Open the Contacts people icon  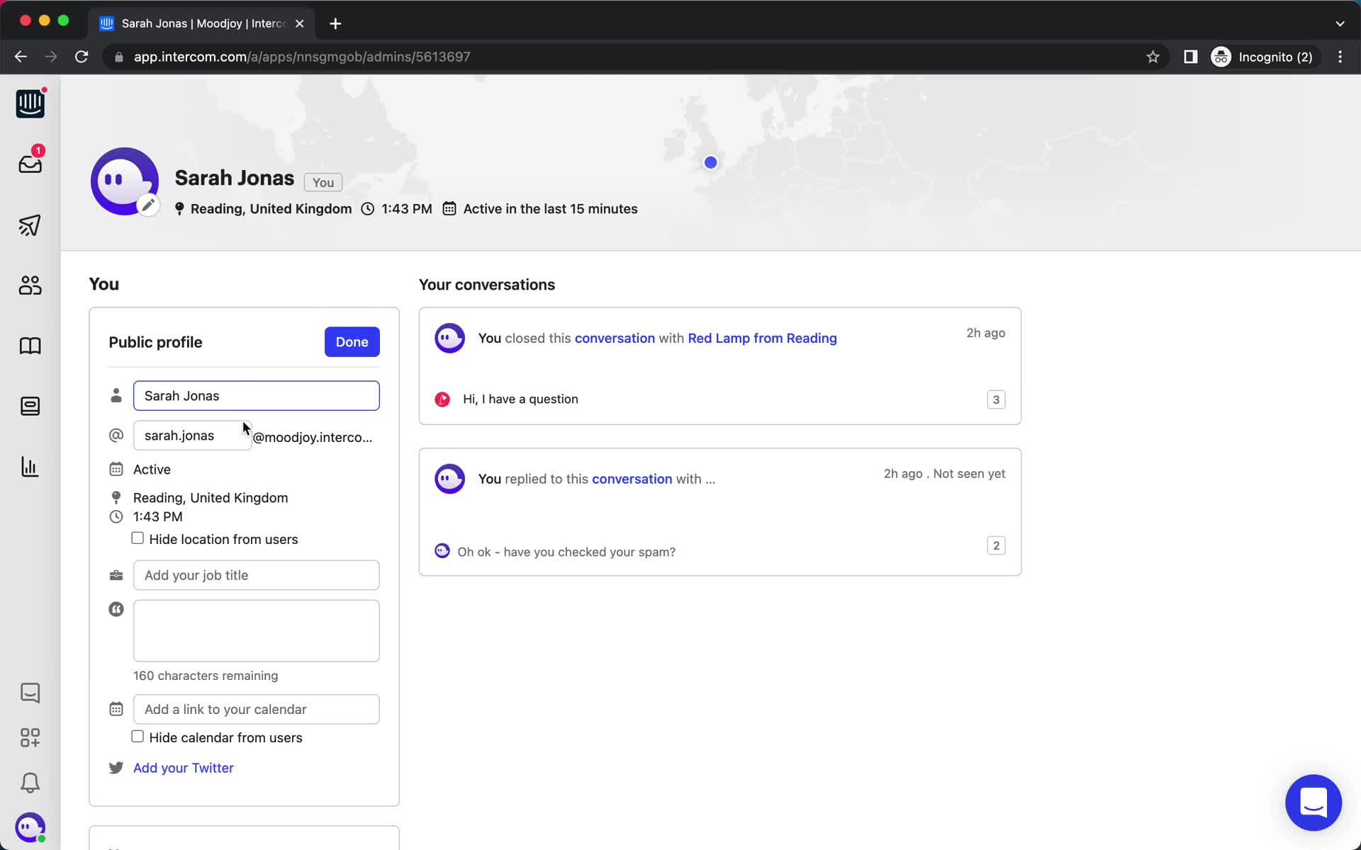(x=30, y=285)
